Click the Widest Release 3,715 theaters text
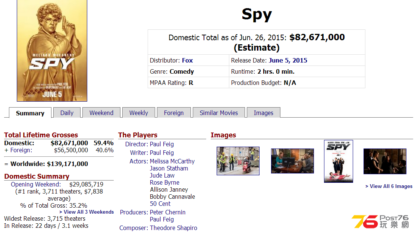This screenshot has height=233, width=415. (45, 219)
